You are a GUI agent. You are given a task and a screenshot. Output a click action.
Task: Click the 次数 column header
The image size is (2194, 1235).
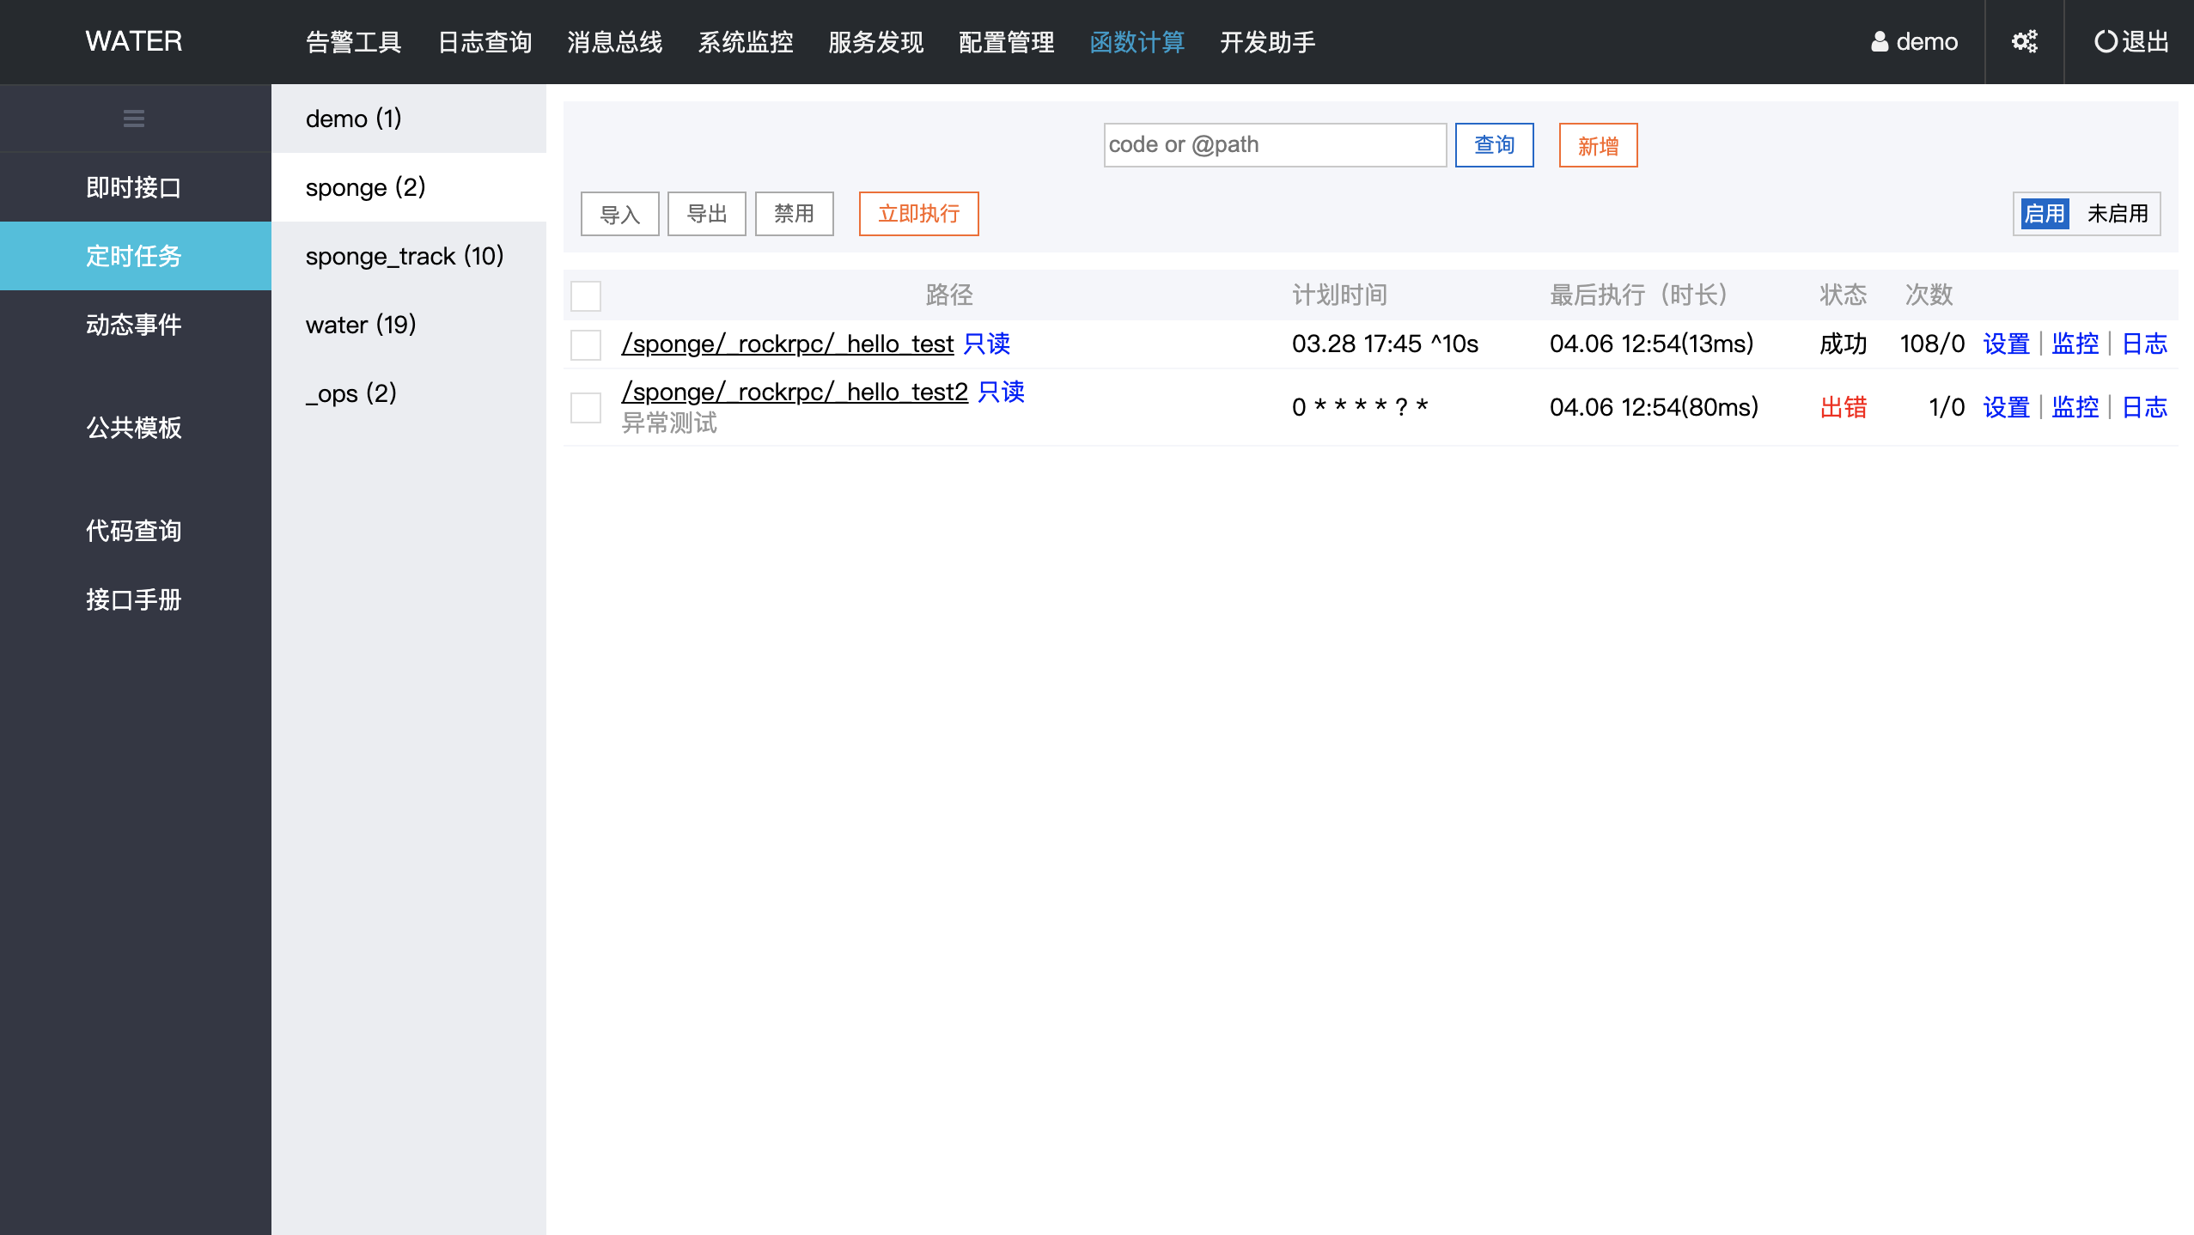[x=1929, y=295]
